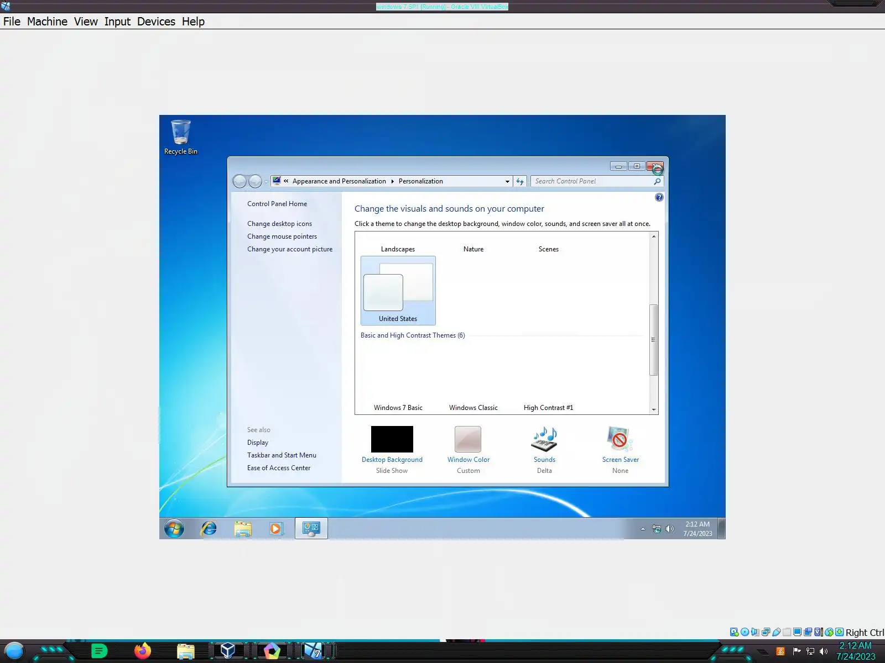Select the High Contrast #1 theme label
The height and width of the screenshot is (663, 885).
point(549,408)
